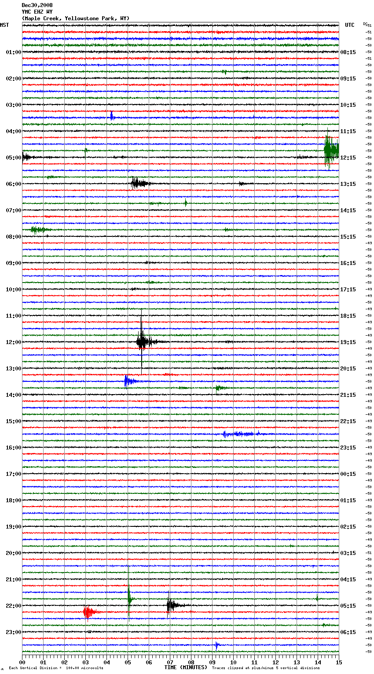This screenshot has height=674, width=374.
Task: Click the 15:15 UTC time label
Action: (x=348, y=237)
